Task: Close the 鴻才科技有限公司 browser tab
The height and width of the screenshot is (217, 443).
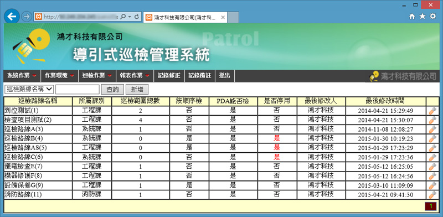Action: coord(223,17)
